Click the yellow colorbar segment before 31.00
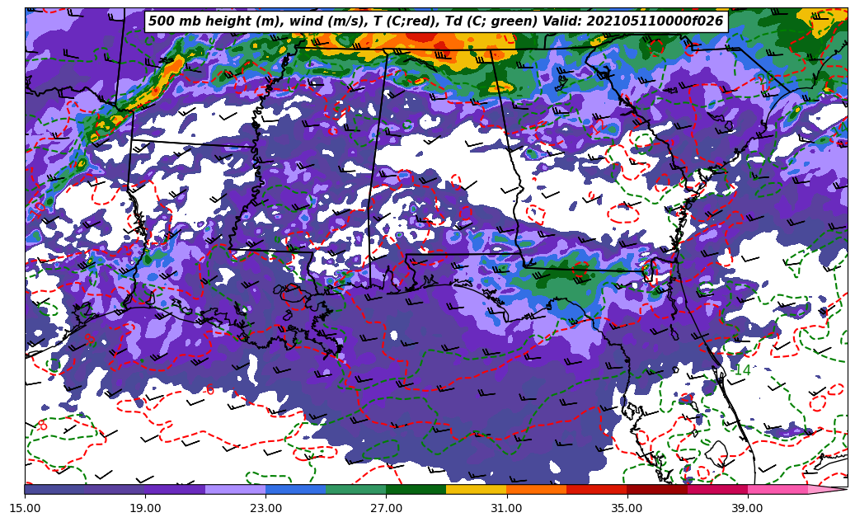 (x=476, y=489)
